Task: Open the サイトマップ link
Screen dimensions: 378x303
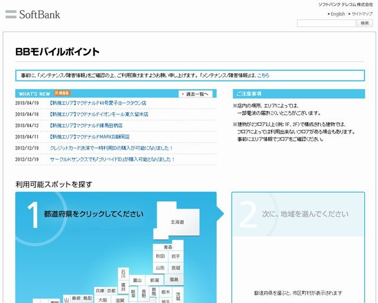Action: 361,14
